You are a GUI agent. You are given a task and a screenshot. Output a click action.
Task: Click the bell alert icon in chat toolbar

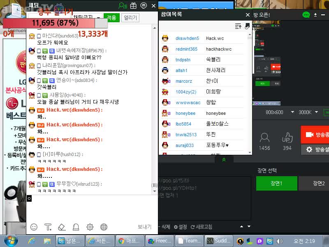(76, 227)
